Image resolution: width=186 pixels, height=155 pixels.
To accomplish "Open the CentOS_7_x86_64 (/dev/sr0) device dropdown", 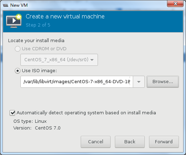I will pos(59,60).
